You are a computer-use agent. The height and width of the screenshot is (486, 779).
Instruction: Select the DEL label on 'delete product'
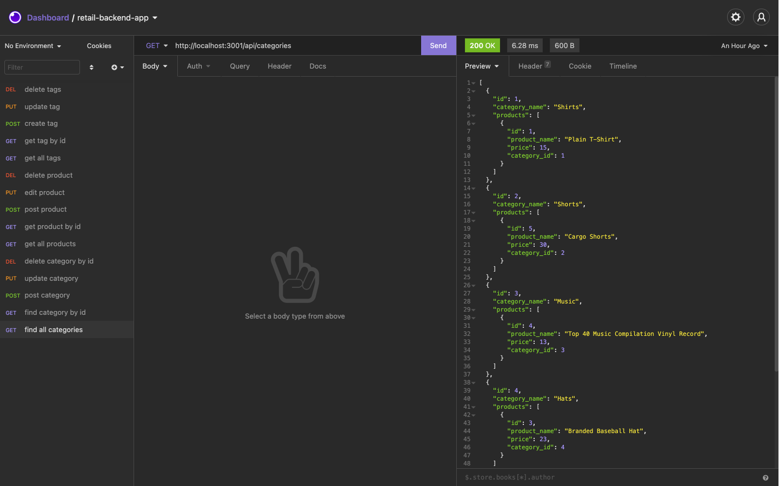click(x=10, y=175)
